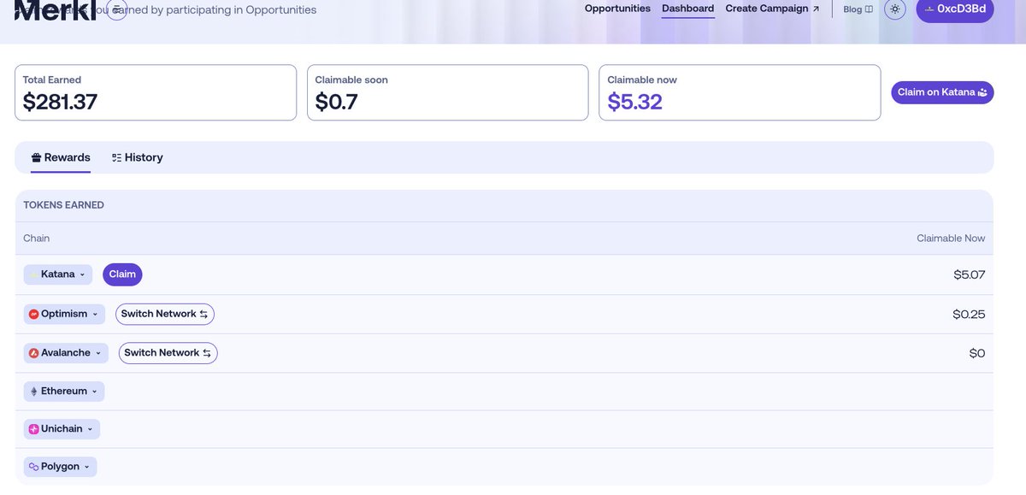
Task: Expand the Polygon chain dropdown
Action: (x=60, y=467)
